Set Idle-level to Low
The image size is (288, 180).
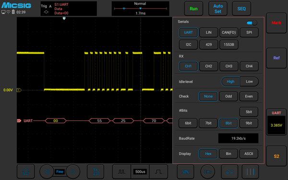pos(249,82)
